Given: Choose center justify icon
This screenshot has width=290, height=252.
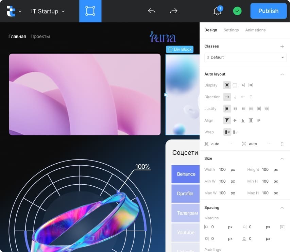Looking at the screenshot, I should [x=235, y=108].
